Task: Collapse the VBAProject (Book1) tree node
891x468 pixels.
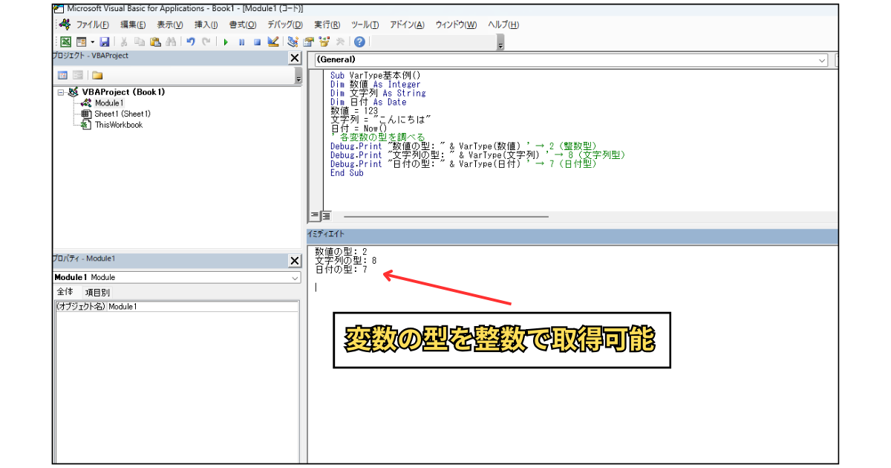Action: point(61,92)
